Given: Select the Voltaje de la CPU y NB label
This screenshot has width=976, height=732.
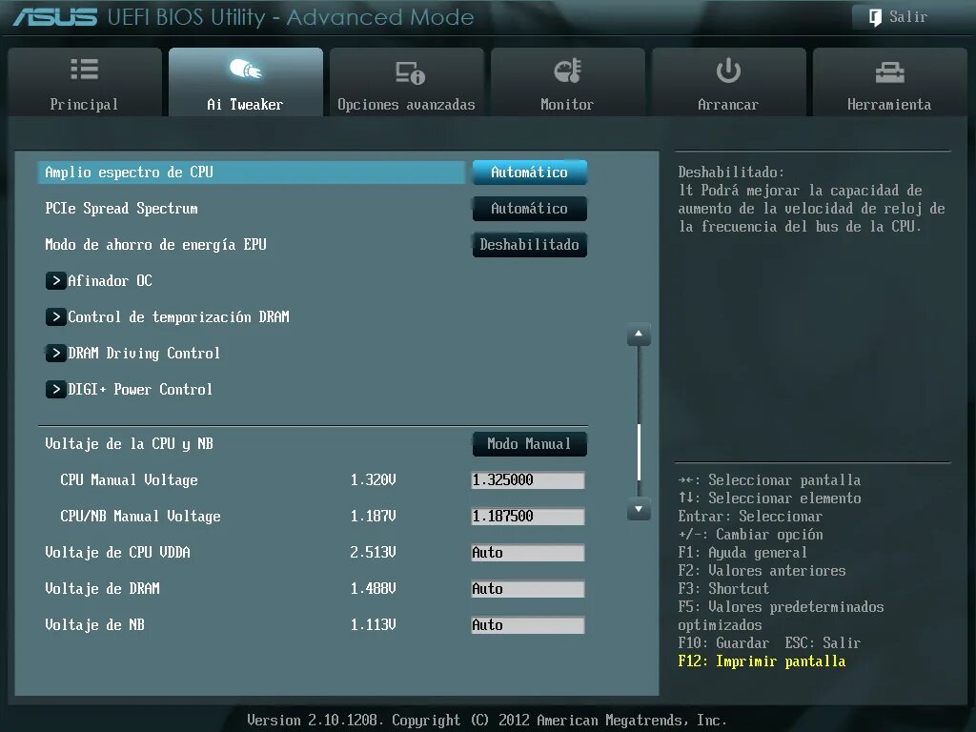Looking at the screenshot, I should [130, 444].
